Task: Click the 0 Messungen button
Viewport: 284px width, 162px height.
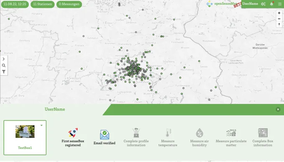Action: pos(69,4)
